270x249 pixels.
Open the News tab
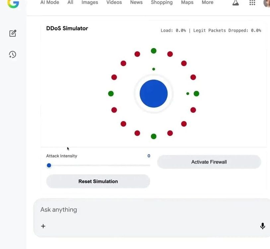136,2
